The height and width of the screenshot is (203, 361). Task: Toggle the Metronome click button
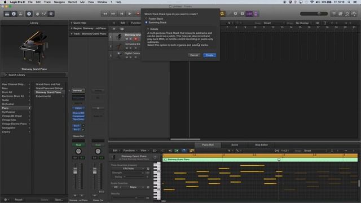pos(256,14)
